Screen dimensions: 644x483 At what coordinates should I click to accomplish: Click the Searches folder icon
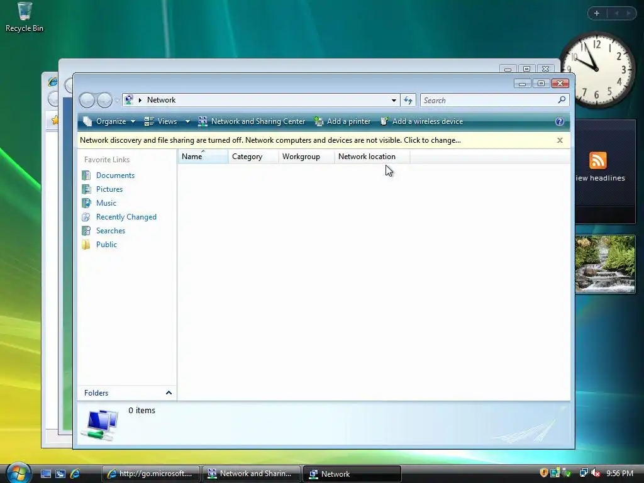[86, 231]
